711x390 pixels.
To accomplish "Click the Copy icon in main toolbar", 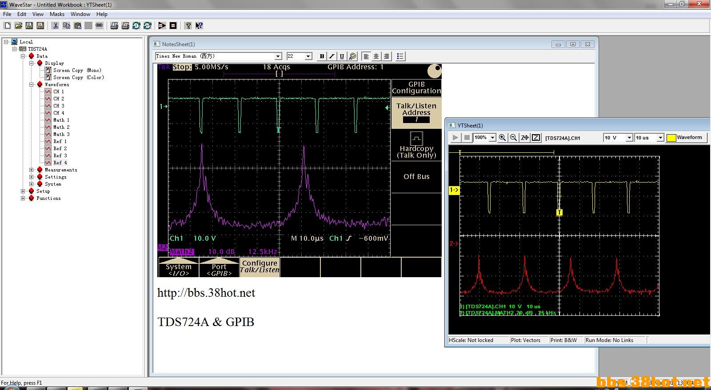I will (x=67, y=26).
